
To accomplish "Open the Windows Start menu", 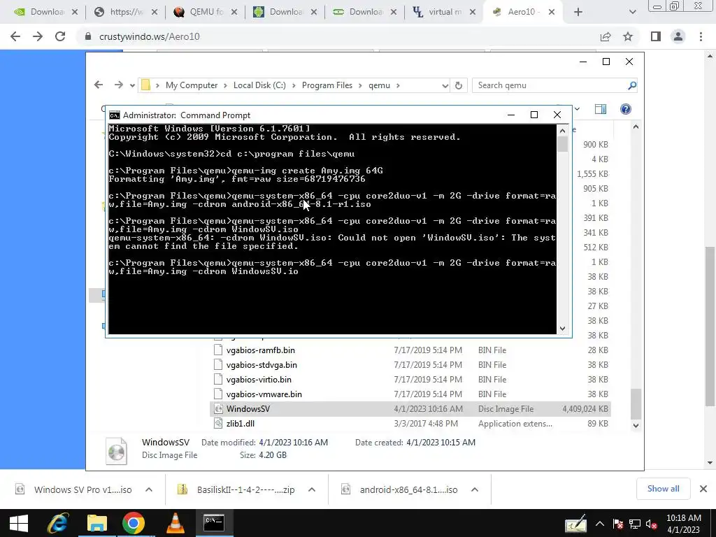I will click(x=19, y=523).
